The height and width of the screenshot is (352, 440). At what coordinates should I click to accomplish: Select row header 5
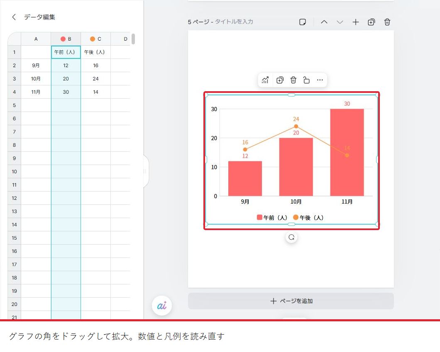14,105
